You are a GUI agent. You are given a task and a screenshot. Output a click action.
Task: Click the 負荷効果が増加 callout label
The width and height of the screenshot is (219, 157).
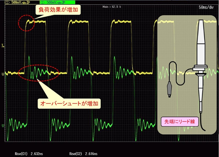pos(58,10)
